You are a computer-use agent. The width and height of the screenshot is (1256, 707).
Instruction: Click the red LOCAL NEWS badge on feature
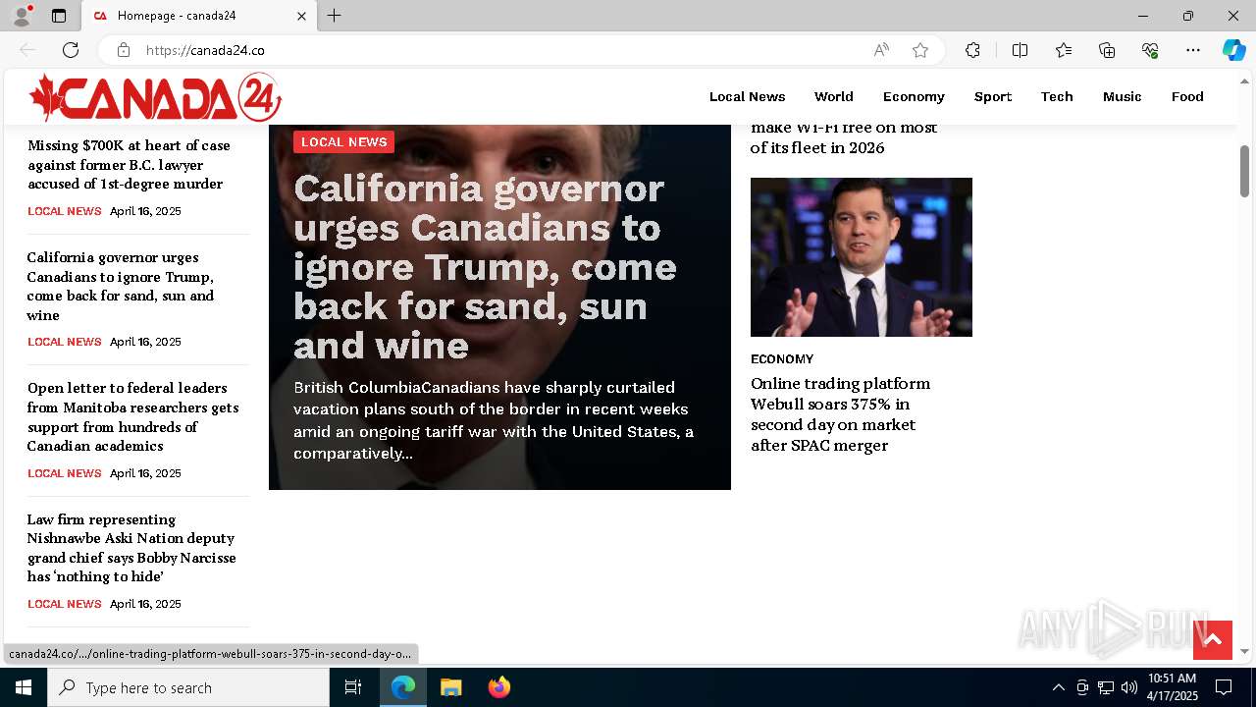click(x=343, y=141)
